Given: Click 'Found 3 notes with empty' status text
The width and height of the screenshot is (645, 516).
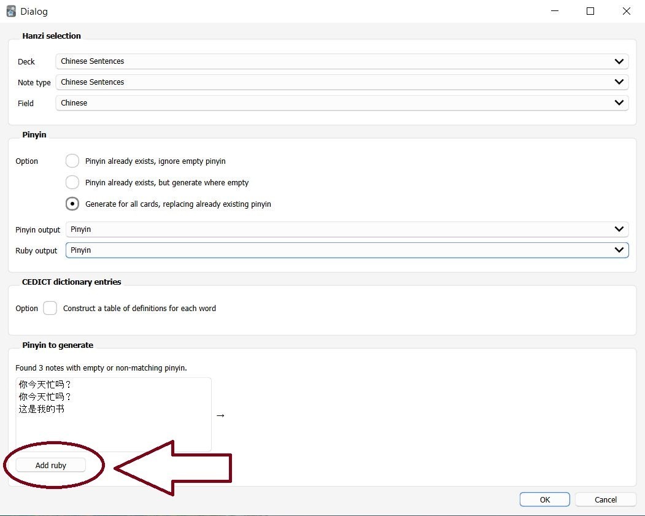Looking at the screenshot, I should click(x=101, y=368).
